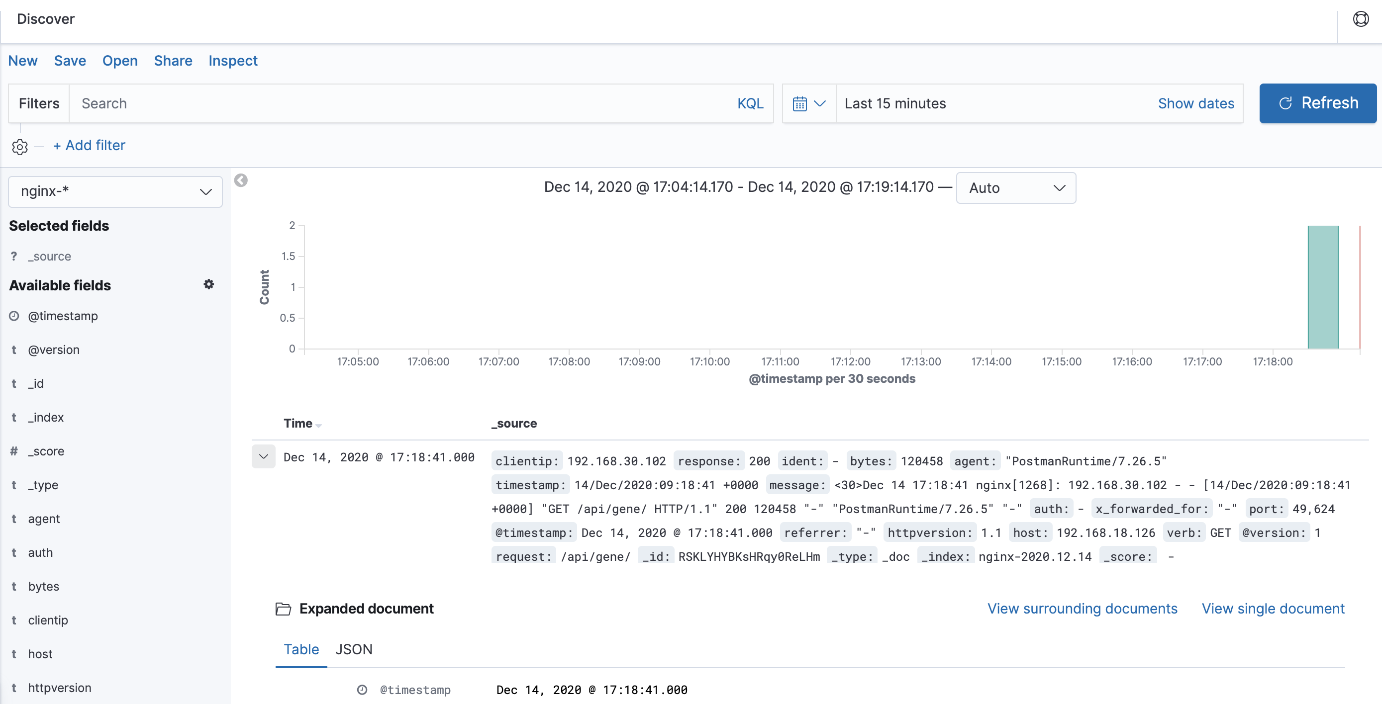Click the Expanded document folder icon
Image resolution: width=1382 pixels, height=704 pixels.
[x=283, y=609]
